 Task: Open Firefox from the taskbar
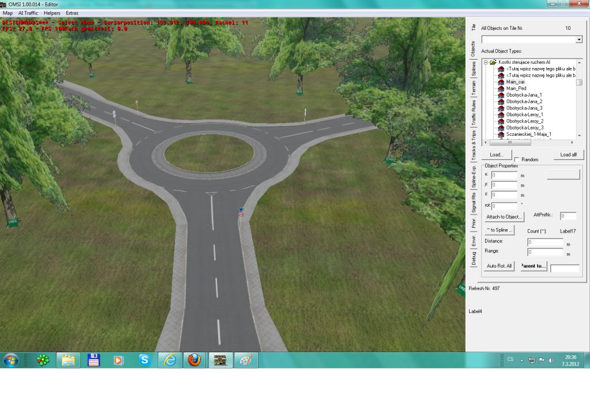click(x=194, y=360)
